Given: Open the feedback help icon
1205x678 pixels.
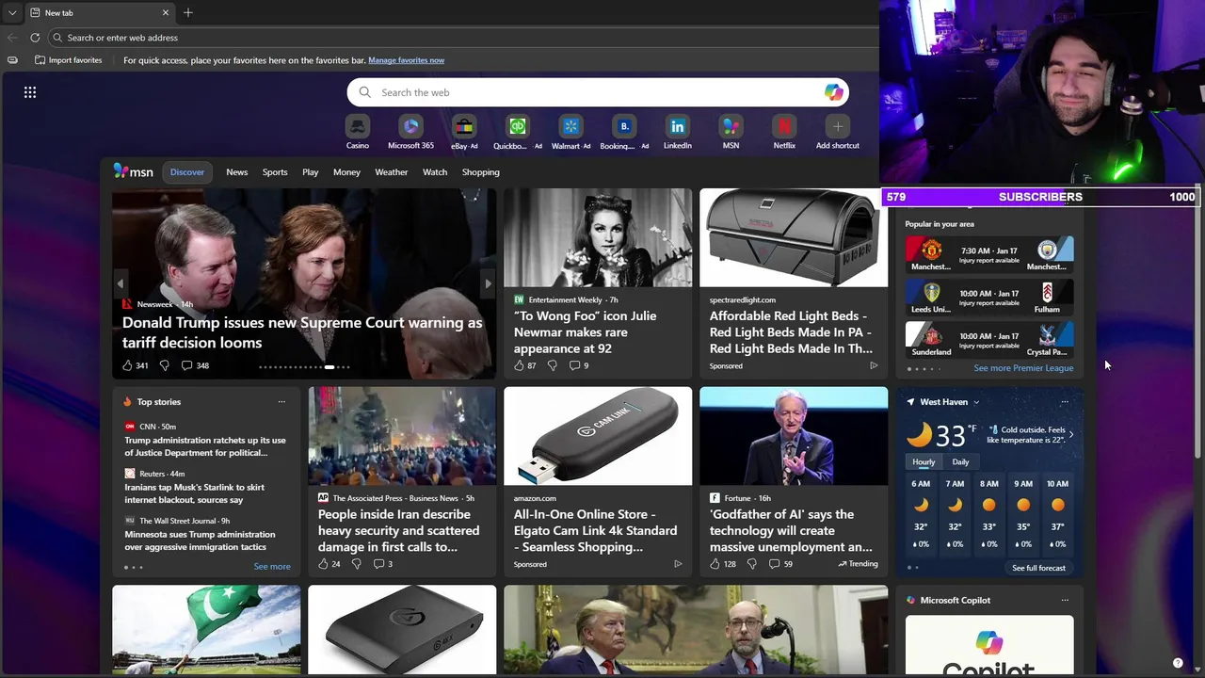Looking at the screenshot, I should point(1178,663).
